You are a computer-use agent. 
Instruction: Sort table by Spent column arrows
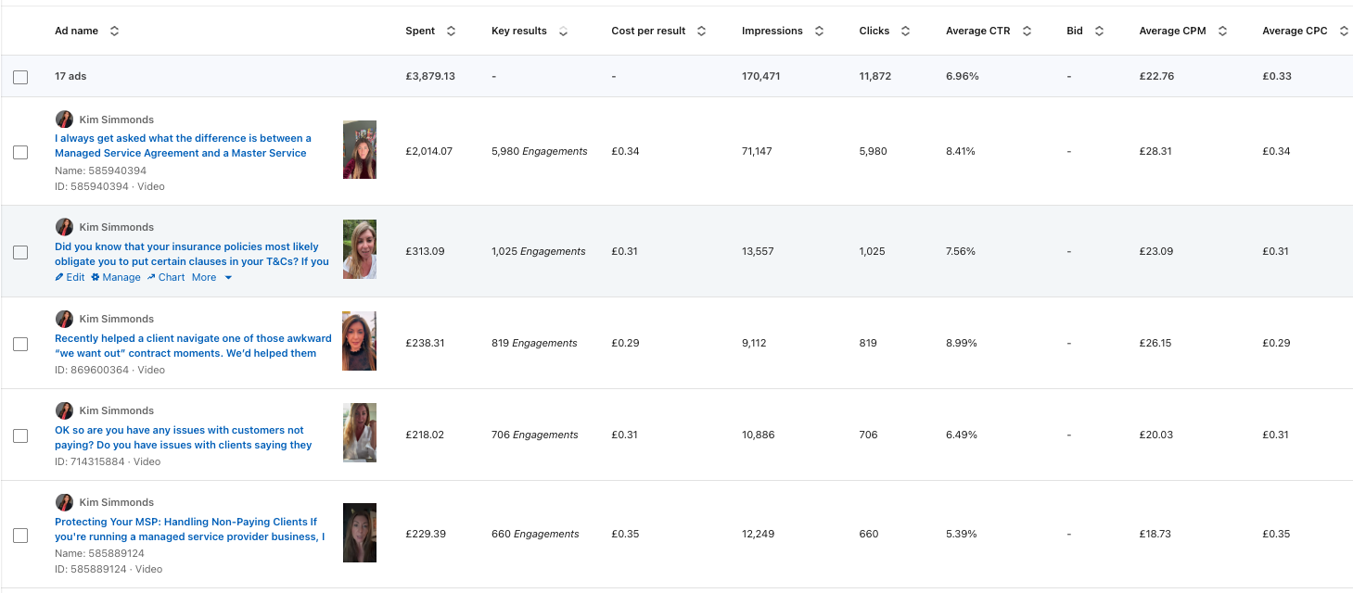coord(451,32)
